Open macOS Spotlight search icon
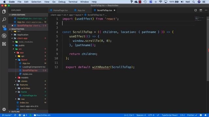This screenshot has height=117, width=209. pos(194,2)
